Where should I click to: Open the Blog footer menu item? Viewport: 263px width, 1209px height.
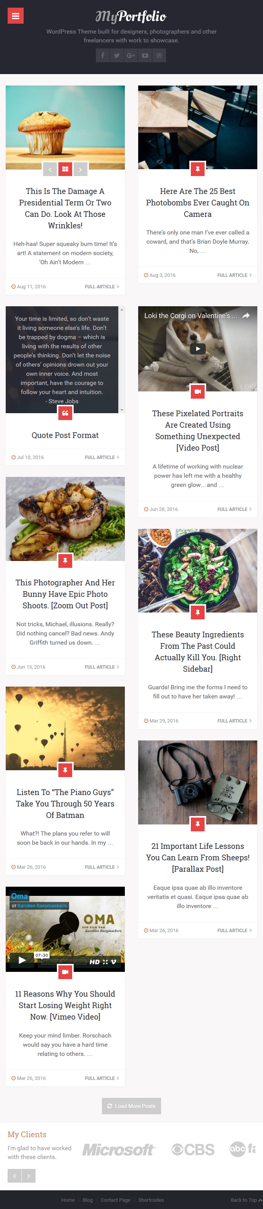tap(88, 1200)
